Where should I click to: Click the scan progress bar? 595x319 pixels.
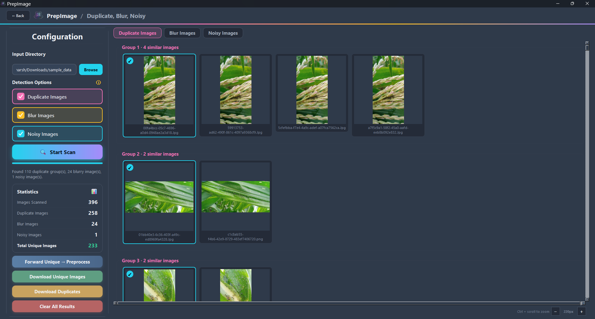(x=57, y=163)
